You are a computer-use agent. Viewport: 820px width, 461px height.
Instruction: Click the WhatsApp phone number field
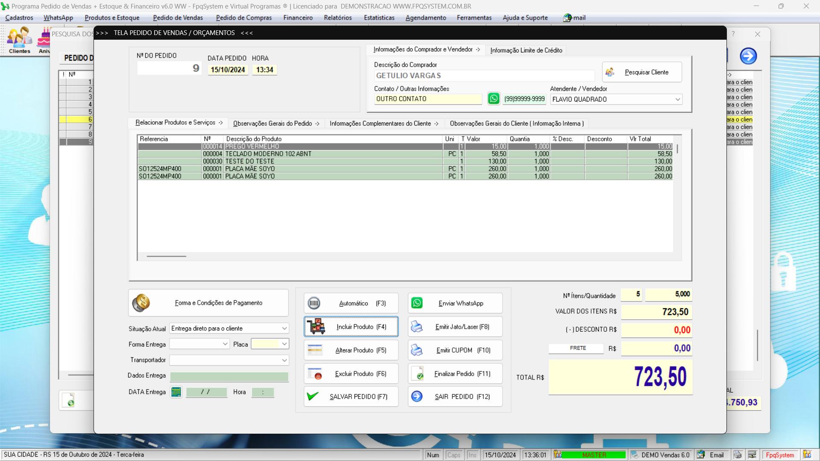[523, 99]
